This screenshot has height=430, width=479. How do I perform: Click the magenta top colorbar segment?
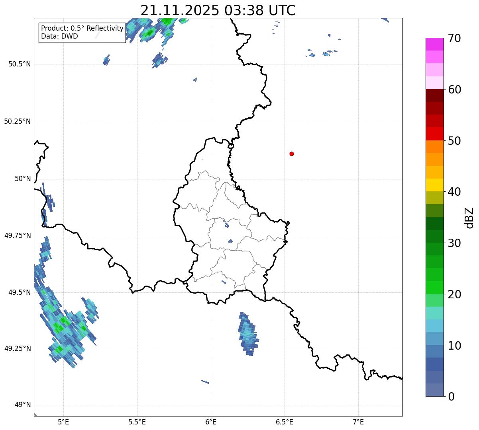pyautogui.click(x=435, y=44)
